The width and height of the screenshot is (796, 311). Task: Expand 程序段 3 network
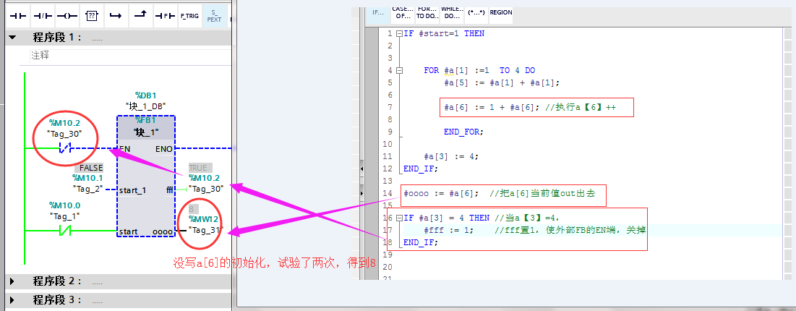(x=12, y=300)
